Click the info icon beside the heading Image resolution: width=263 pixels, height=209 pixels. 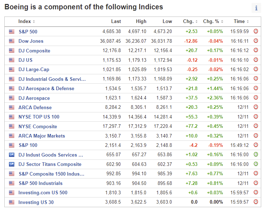pyautogui.click(x=256, y=8)
